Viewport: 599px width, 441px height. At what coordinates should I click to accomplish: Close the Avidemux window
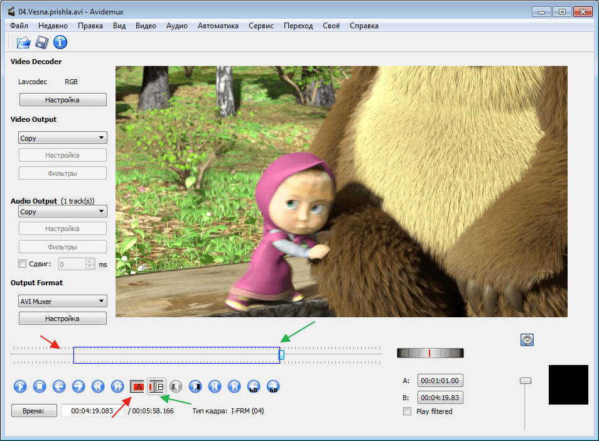(x=583, y=12)
